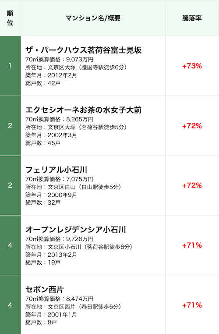The width and height of the screenshot is (219, 334).
Task: Click the 総戸数:32戸 line
Action: tap(43, 203)
